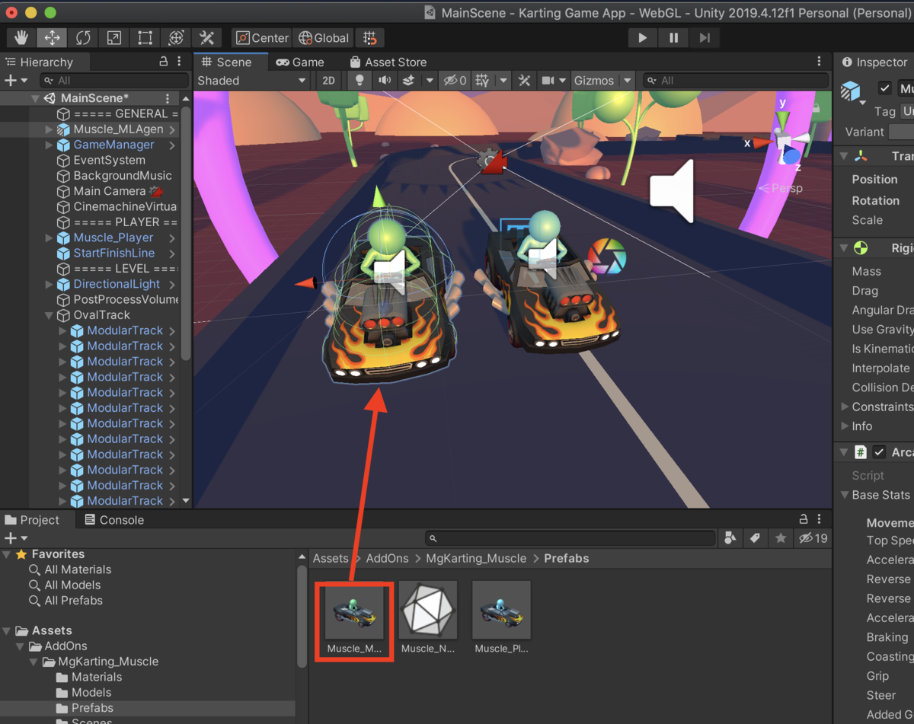Expand Muscle_Player in Hierarchy
This screenshot has width=914, height=724.
[x=50, y=238]
